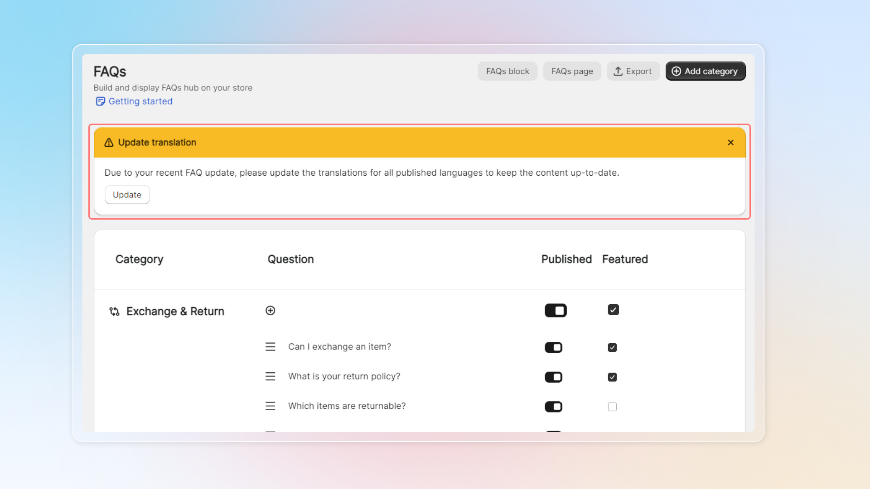Toggle published for 'What is your return policy?'
Screen dimensions: 870x489
click(553, 377)
